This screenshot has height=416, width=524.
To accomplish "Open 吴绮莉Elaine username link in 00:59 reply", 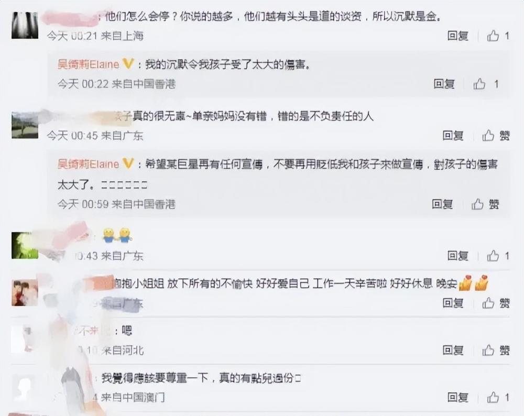I will pyautogui.click(x=88, y=163).
